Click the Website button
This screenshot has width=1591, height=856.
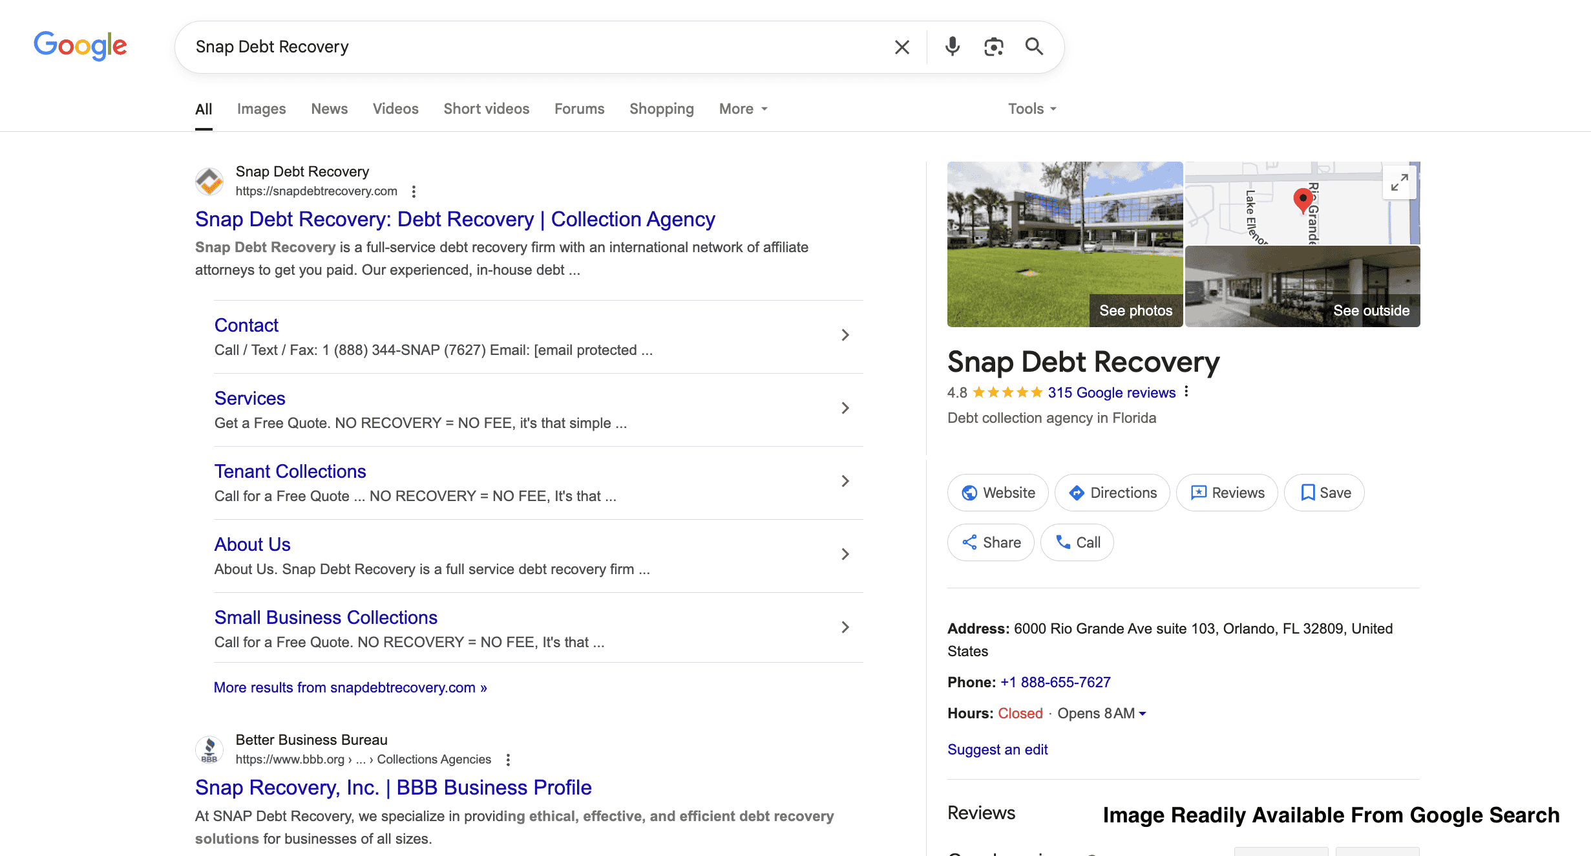click(998, 493)
